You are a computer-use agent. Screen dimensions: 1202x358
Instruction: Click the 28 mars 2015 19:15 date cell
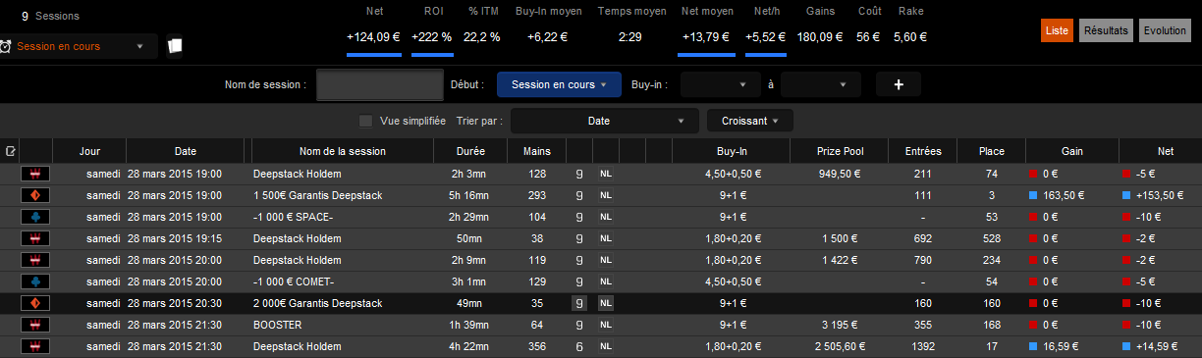[174, 238]
